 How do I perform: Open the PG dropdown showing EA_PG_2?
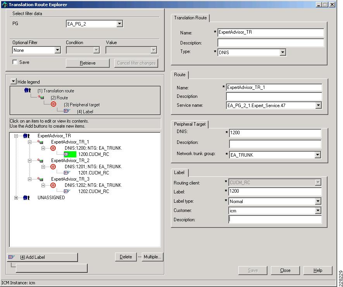coord(119,24)
